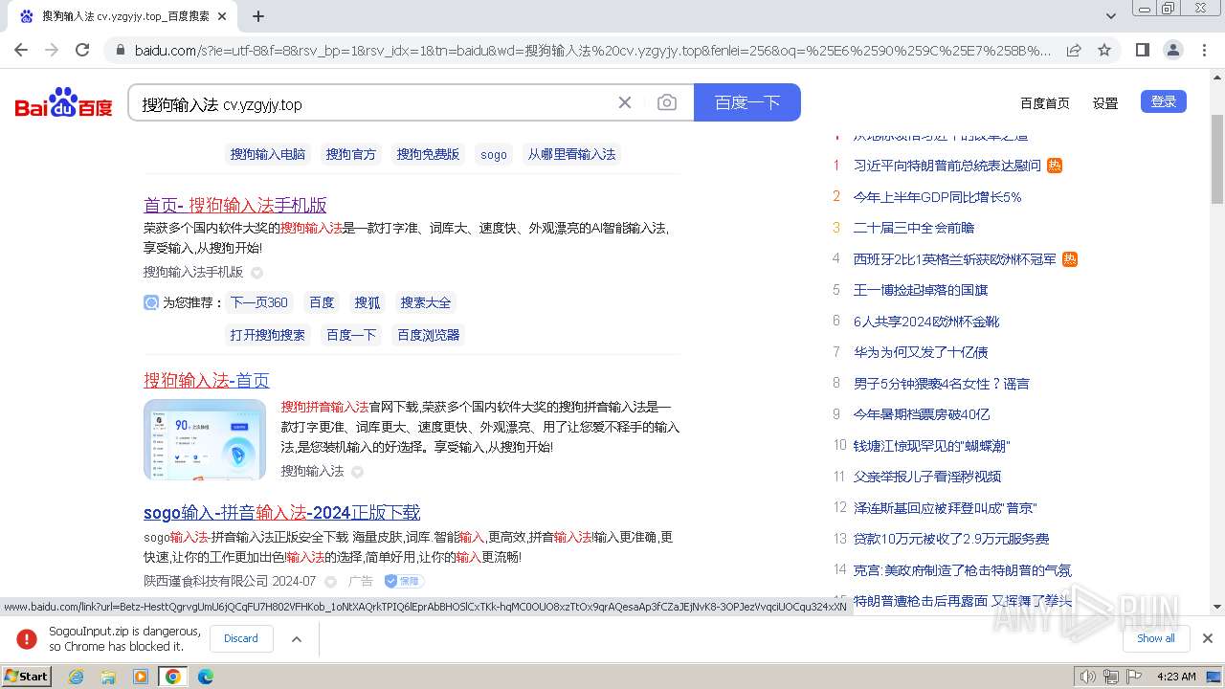The image size is (1225, 689).
Task: Bookmark this page with star icon
Action: [x=1104, y=50]
